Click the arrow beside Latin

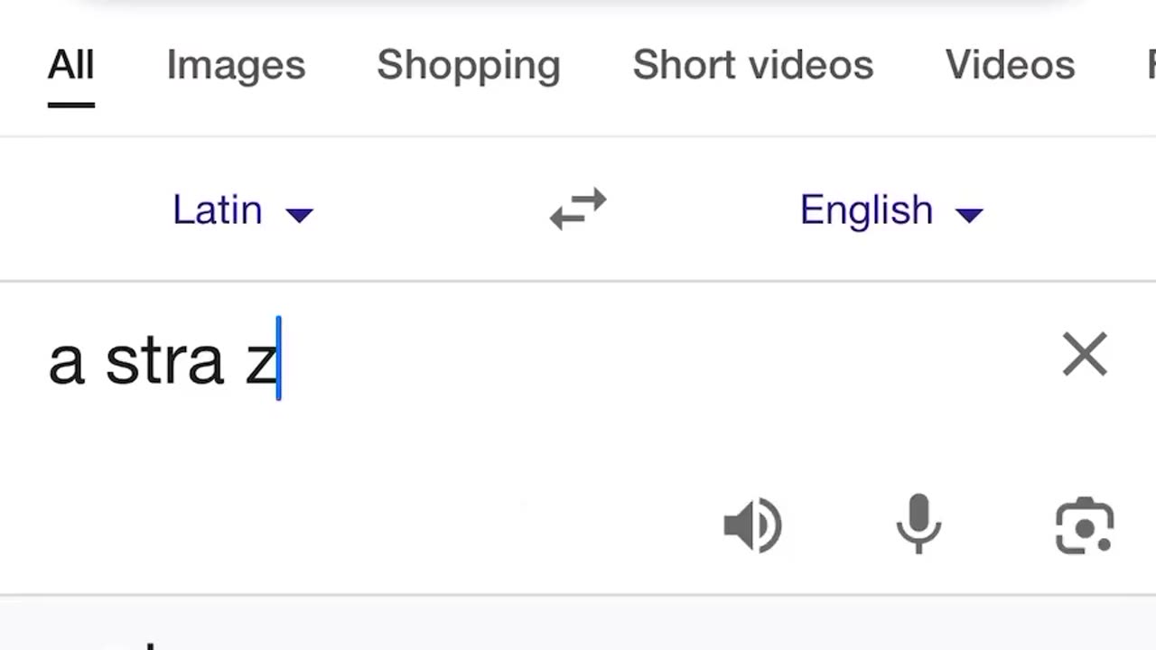pos(299,214)
